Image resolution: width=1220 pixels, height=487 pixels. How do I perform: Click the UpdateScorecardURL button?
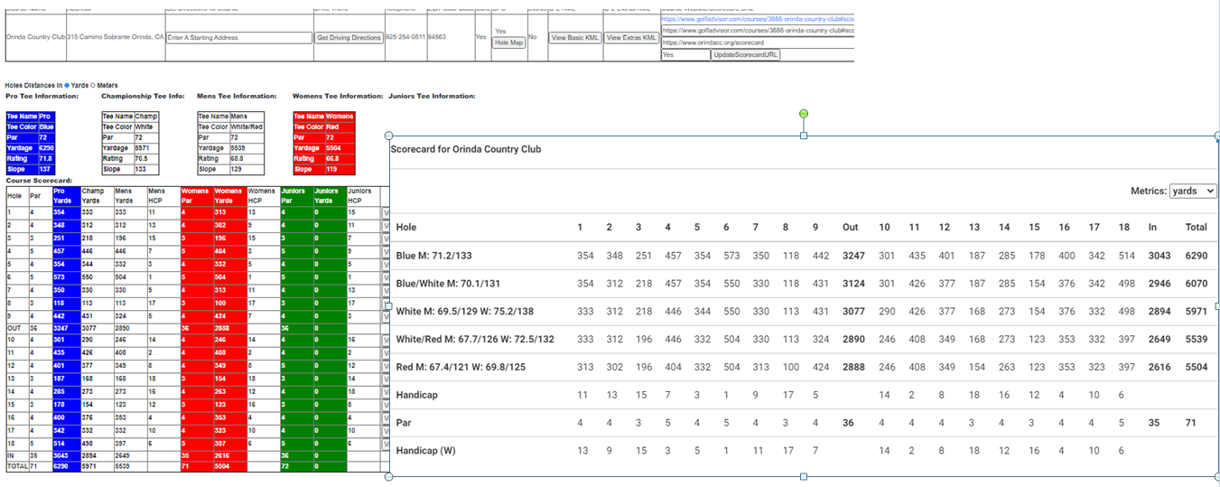(x=746, y=55)
